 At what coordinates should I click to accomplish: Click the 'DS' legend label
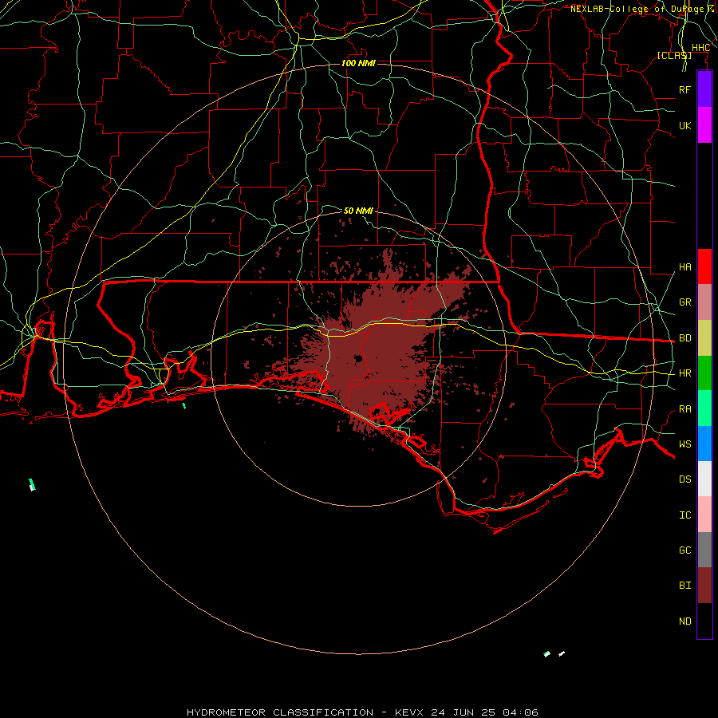(685, 479)
